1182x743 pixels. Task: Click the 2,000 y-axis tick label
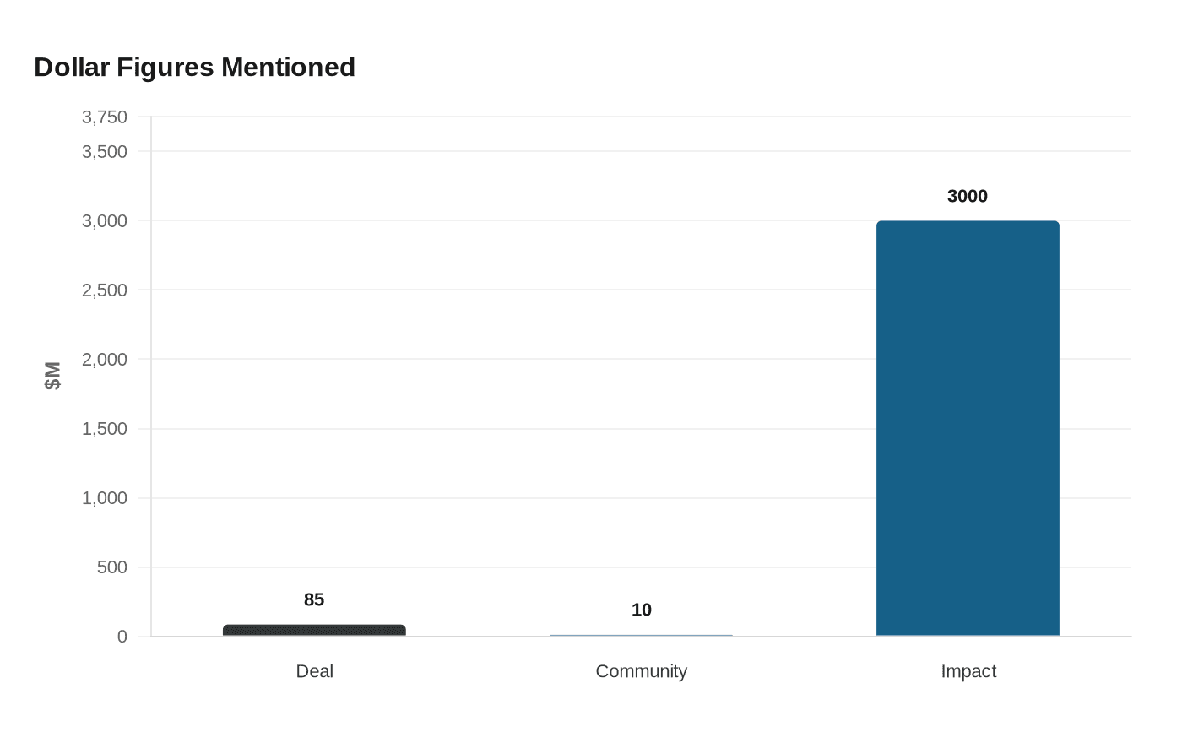pyautogui.click(x=105, y=360)
